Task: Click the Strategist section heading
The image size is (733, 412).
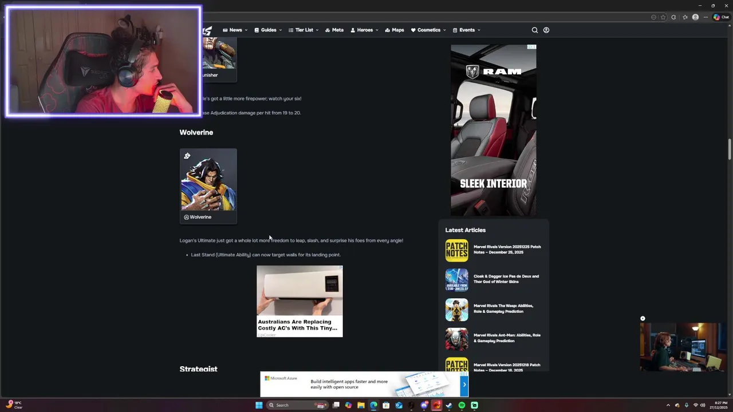Action: click(198, 369)
